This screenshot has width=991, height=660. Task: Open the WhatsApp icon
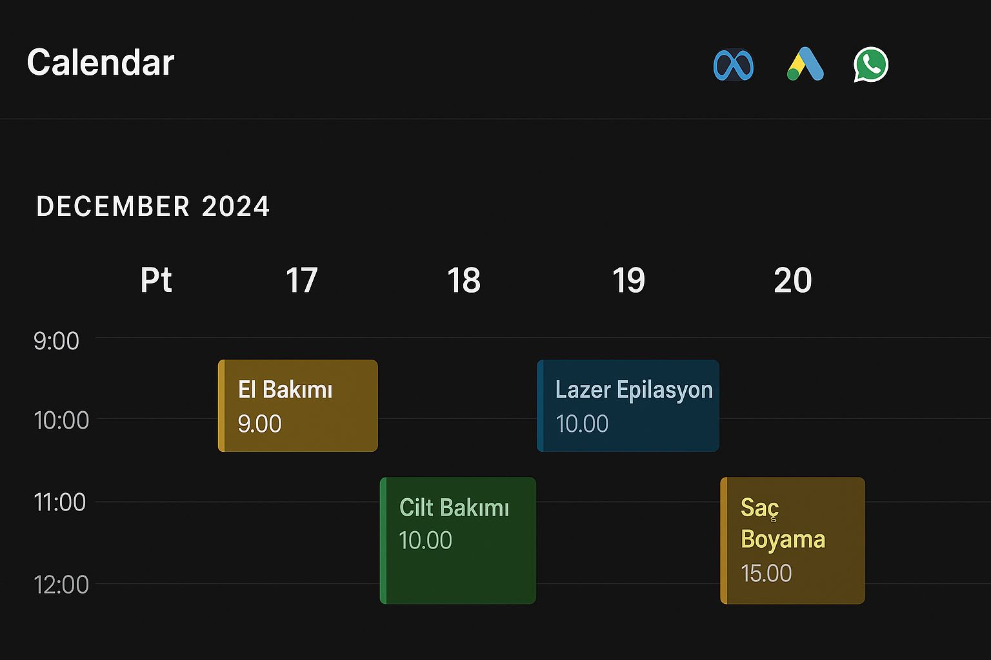871,64
